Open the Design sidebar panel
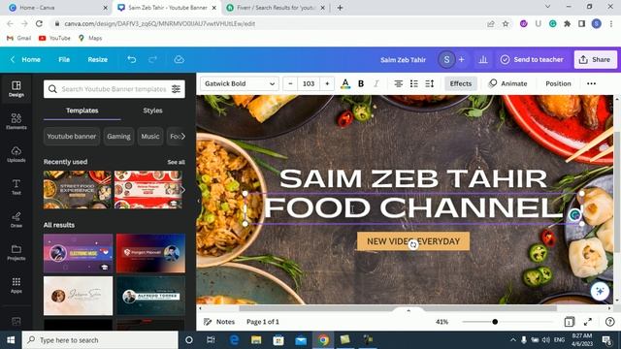The height and width of the screenshot is (349, 621). pyautogui.click(x=16, y=88)
